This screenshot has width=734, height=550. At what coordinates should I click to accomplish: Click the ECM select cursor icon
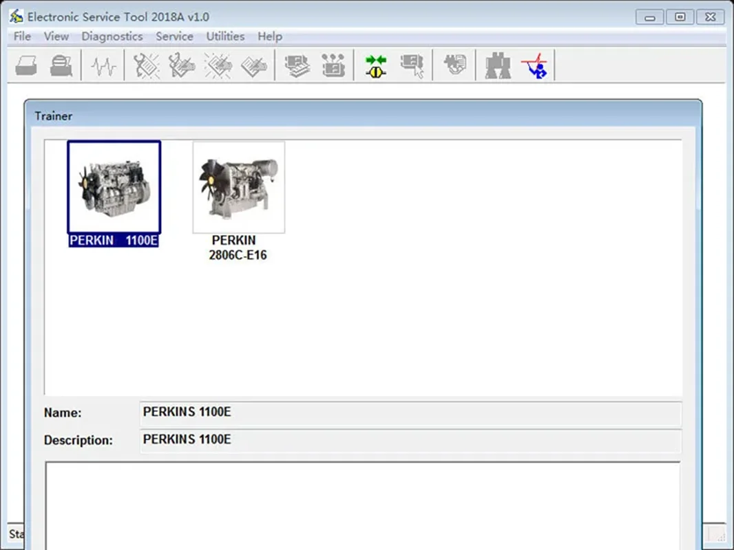pyautogui.click(x=412, y=66)
